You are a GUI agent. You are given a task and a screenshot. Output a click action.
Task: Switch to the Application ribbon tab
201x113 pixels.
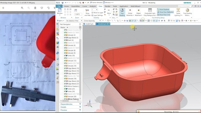point(124,6)
